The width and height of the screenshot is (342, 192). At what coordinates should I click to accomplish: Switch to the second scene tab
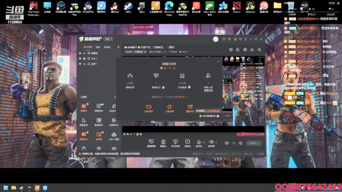coord(98,47)
